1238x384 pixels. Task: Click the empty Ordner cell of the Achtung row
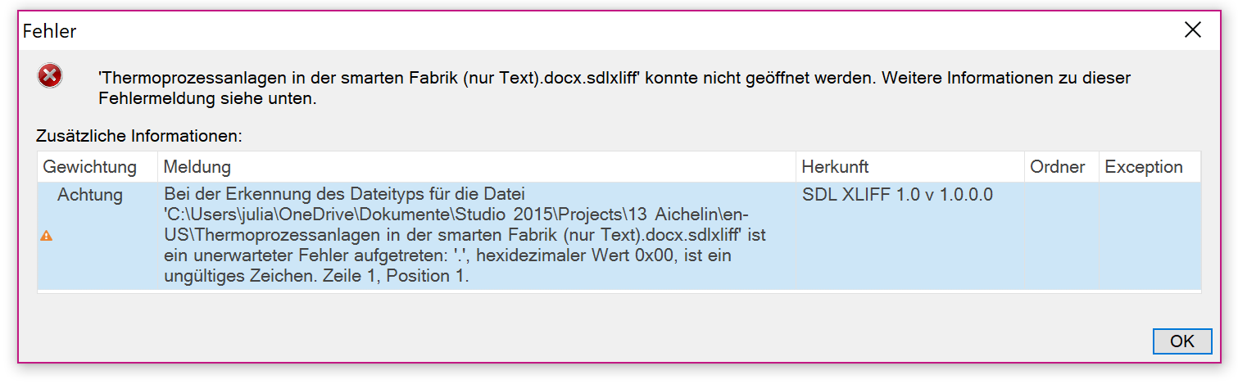(1062, 236)
